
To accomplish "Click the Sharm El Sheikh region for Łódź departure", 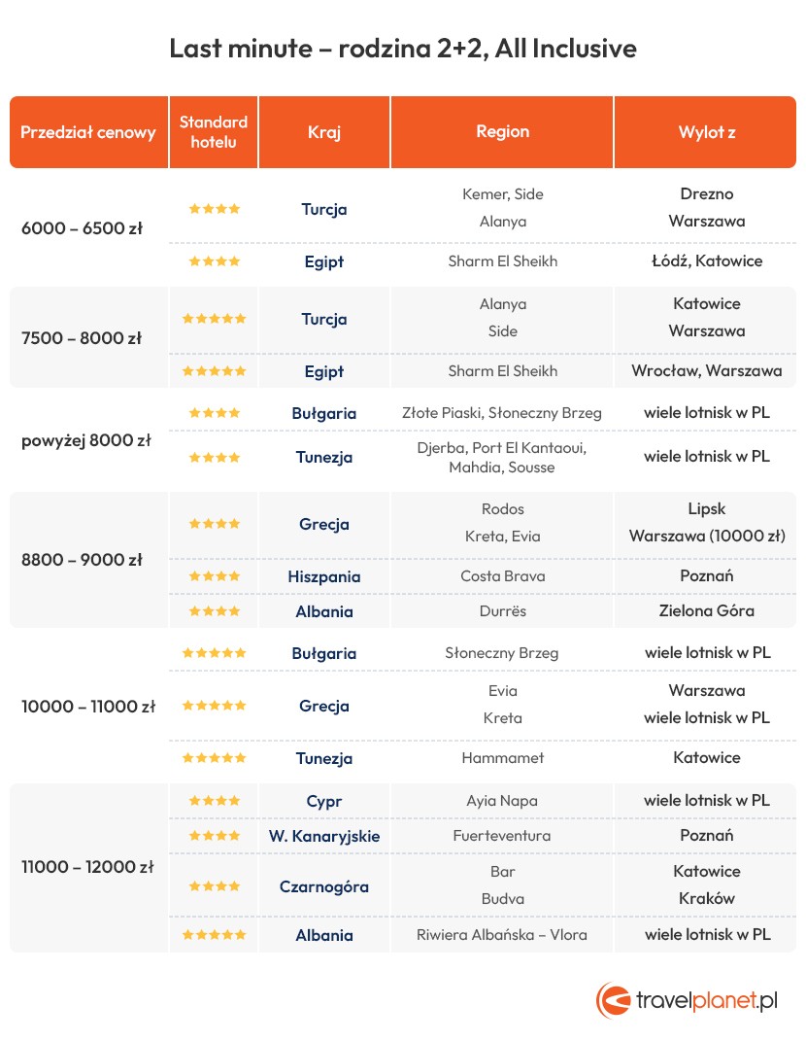I will (x=502, y=261).
